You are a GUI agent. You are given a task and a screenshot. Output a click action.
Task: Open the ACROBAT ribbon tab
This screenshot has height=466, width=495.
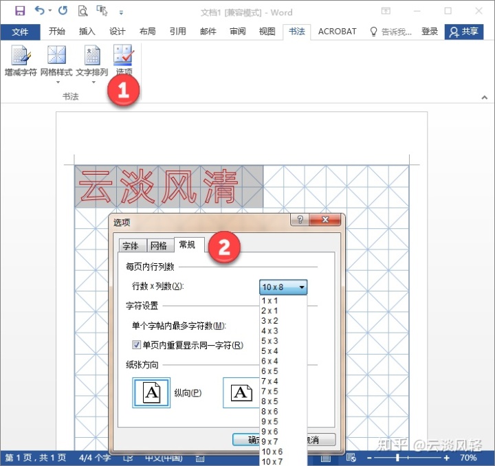337,32
